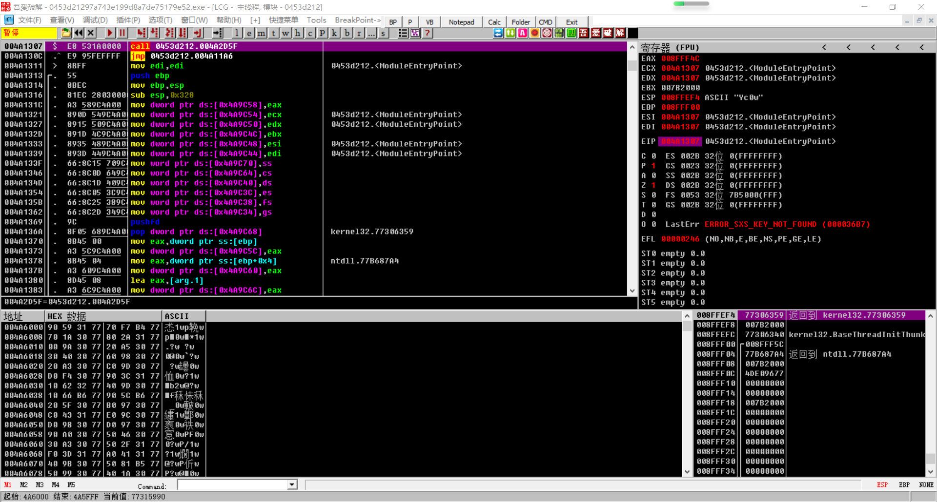Close the debugged process with the X icon
The width and height of the screenshot is (937, 502).
[91, 33]
